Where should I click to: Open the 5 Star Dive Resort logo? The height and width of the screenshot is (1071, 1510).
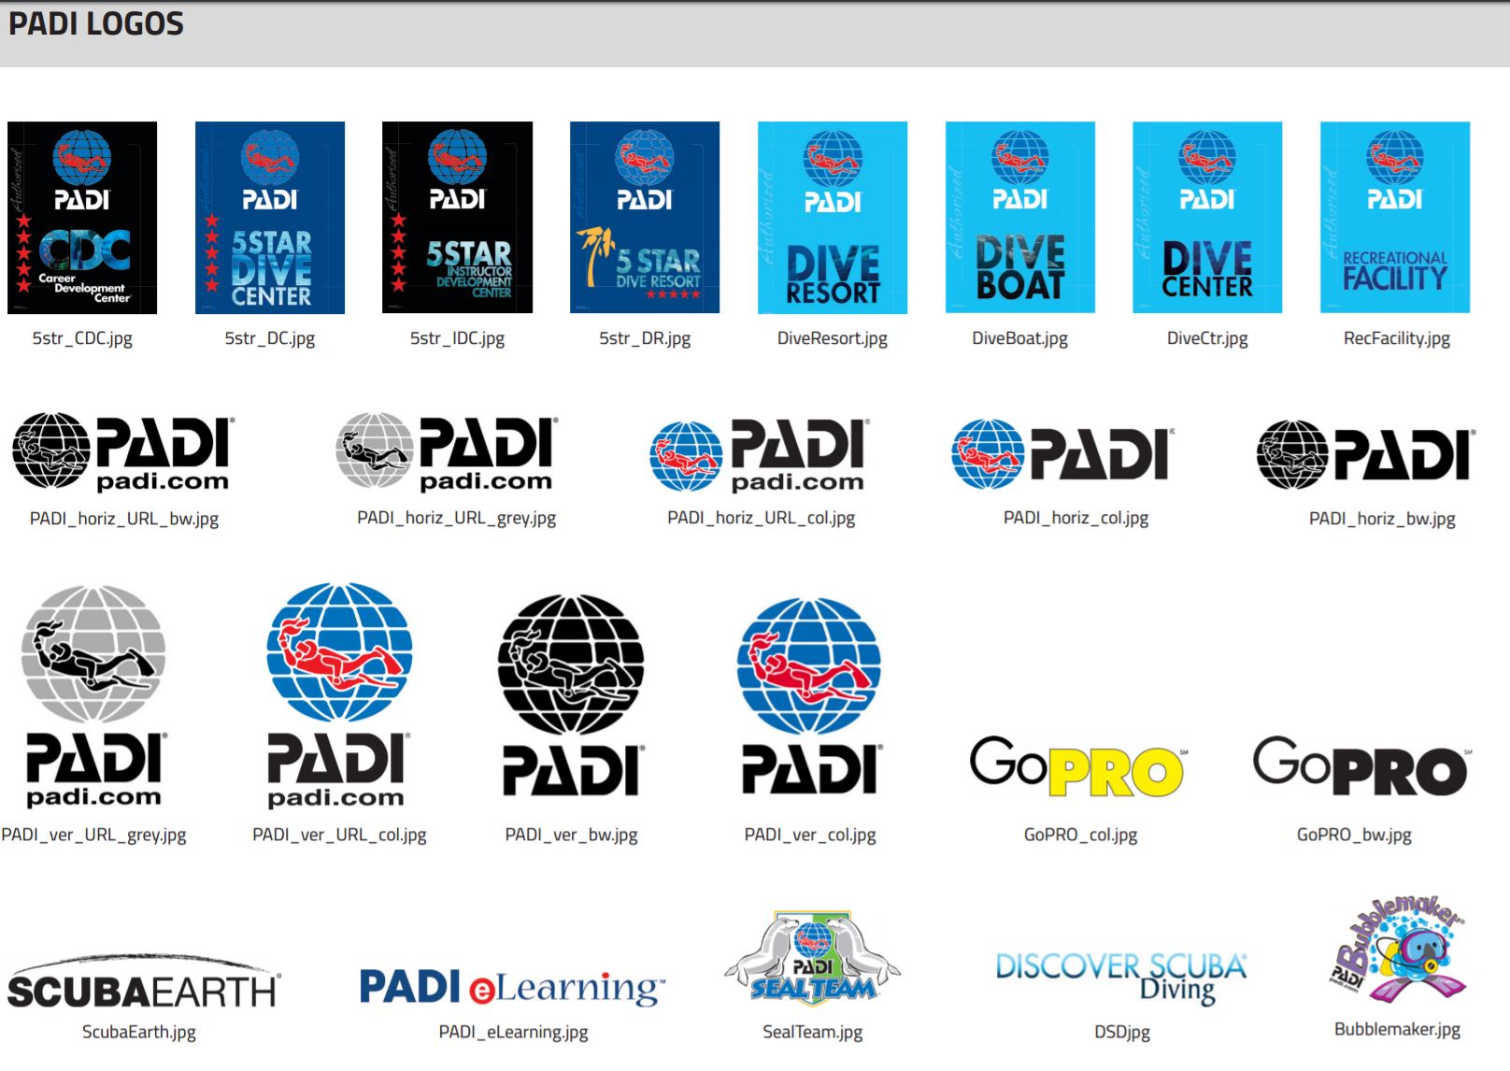coord(645,218)
